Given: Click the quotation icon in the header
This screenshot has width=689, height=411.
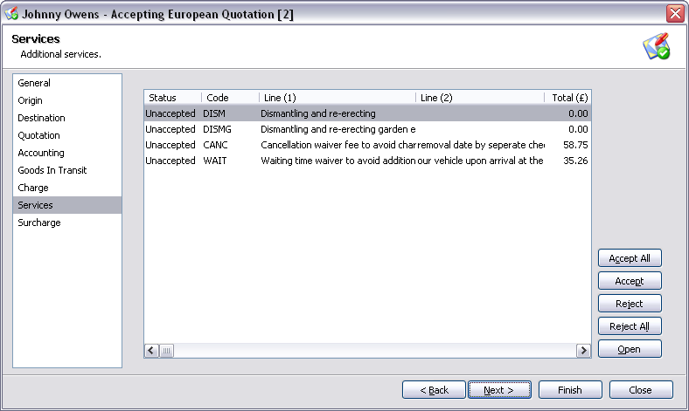Looking at the screenshot, I should click(656, 47).
